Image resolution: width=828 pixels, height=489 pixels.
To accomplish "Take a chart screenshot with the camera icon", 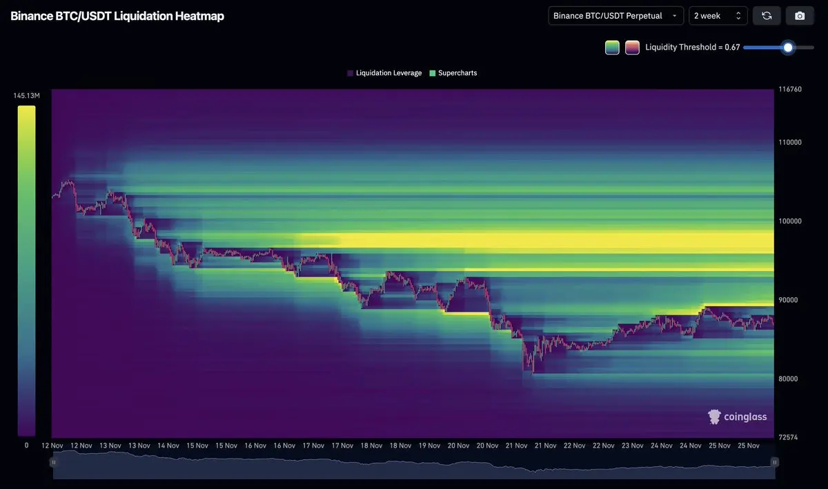I will coord(800,15).
